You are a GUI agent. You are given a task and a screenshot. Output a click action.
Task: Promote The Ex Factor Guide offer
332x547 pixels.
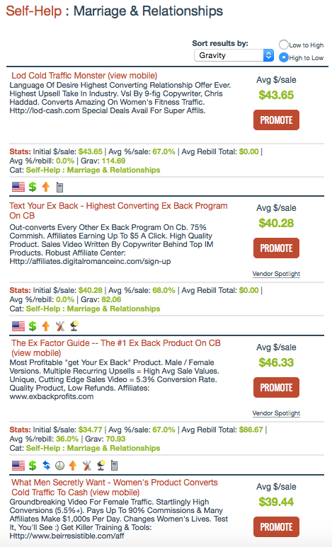click(276, 387)
